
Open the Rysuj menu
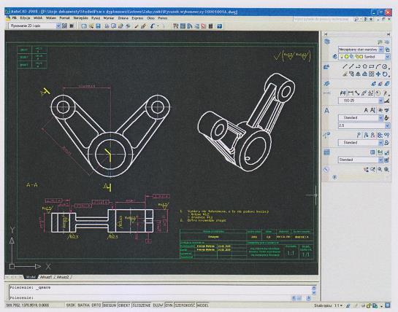click(x=96, y=18)
